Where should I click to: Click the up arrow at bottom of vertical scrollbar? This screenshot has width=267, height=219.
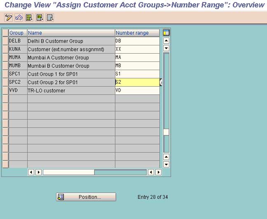pos(166,157)
